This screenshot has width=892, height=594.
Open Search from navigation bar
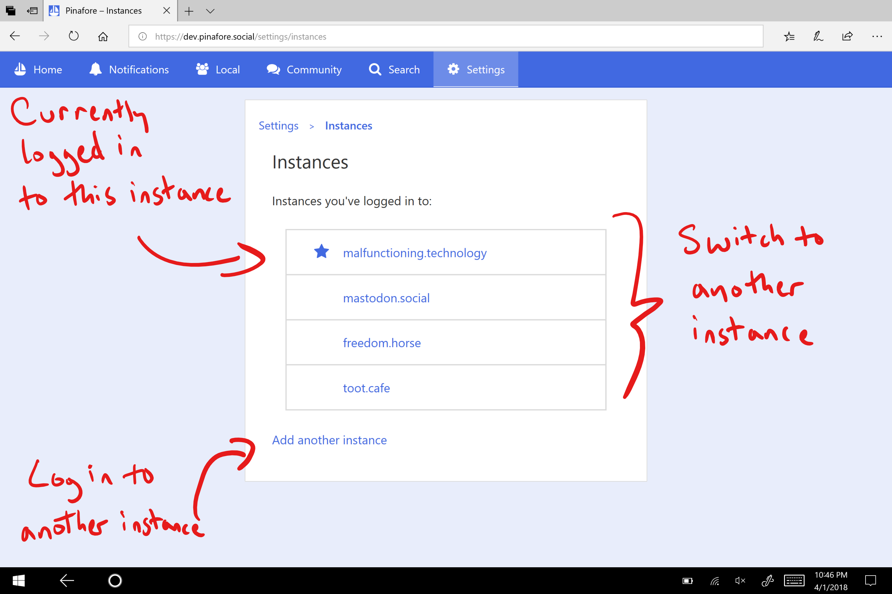click(394, 69)
